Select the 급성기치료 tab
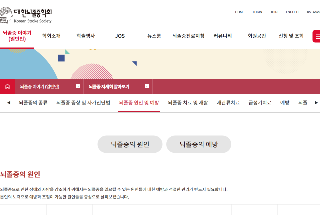320x215 pixels. pyautogui.click(x=260, y=102)
